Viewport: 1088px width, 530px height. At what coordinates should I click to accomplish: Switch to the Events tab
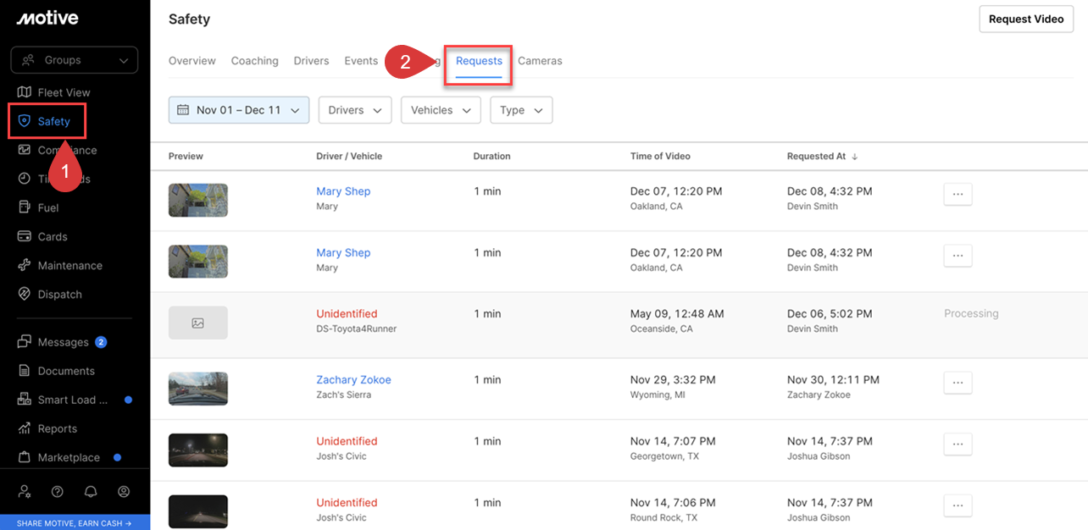coord(361,61)
